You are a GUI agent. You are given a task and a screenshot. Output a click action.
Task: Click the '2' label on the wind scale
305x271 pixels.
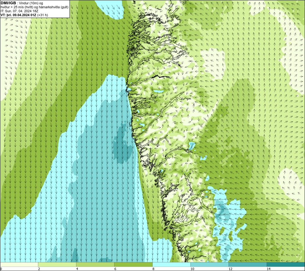(x=39, y=269)
